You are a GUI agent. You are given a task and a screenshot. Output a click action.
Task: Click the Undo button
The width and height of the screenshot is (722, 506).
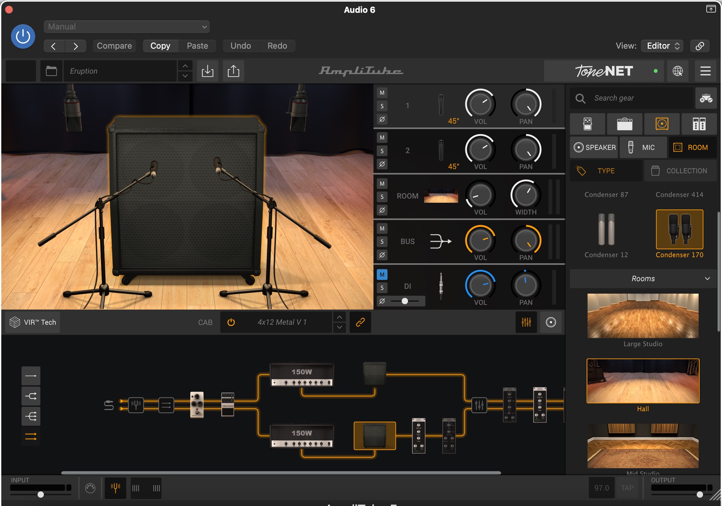coord(241,46)
